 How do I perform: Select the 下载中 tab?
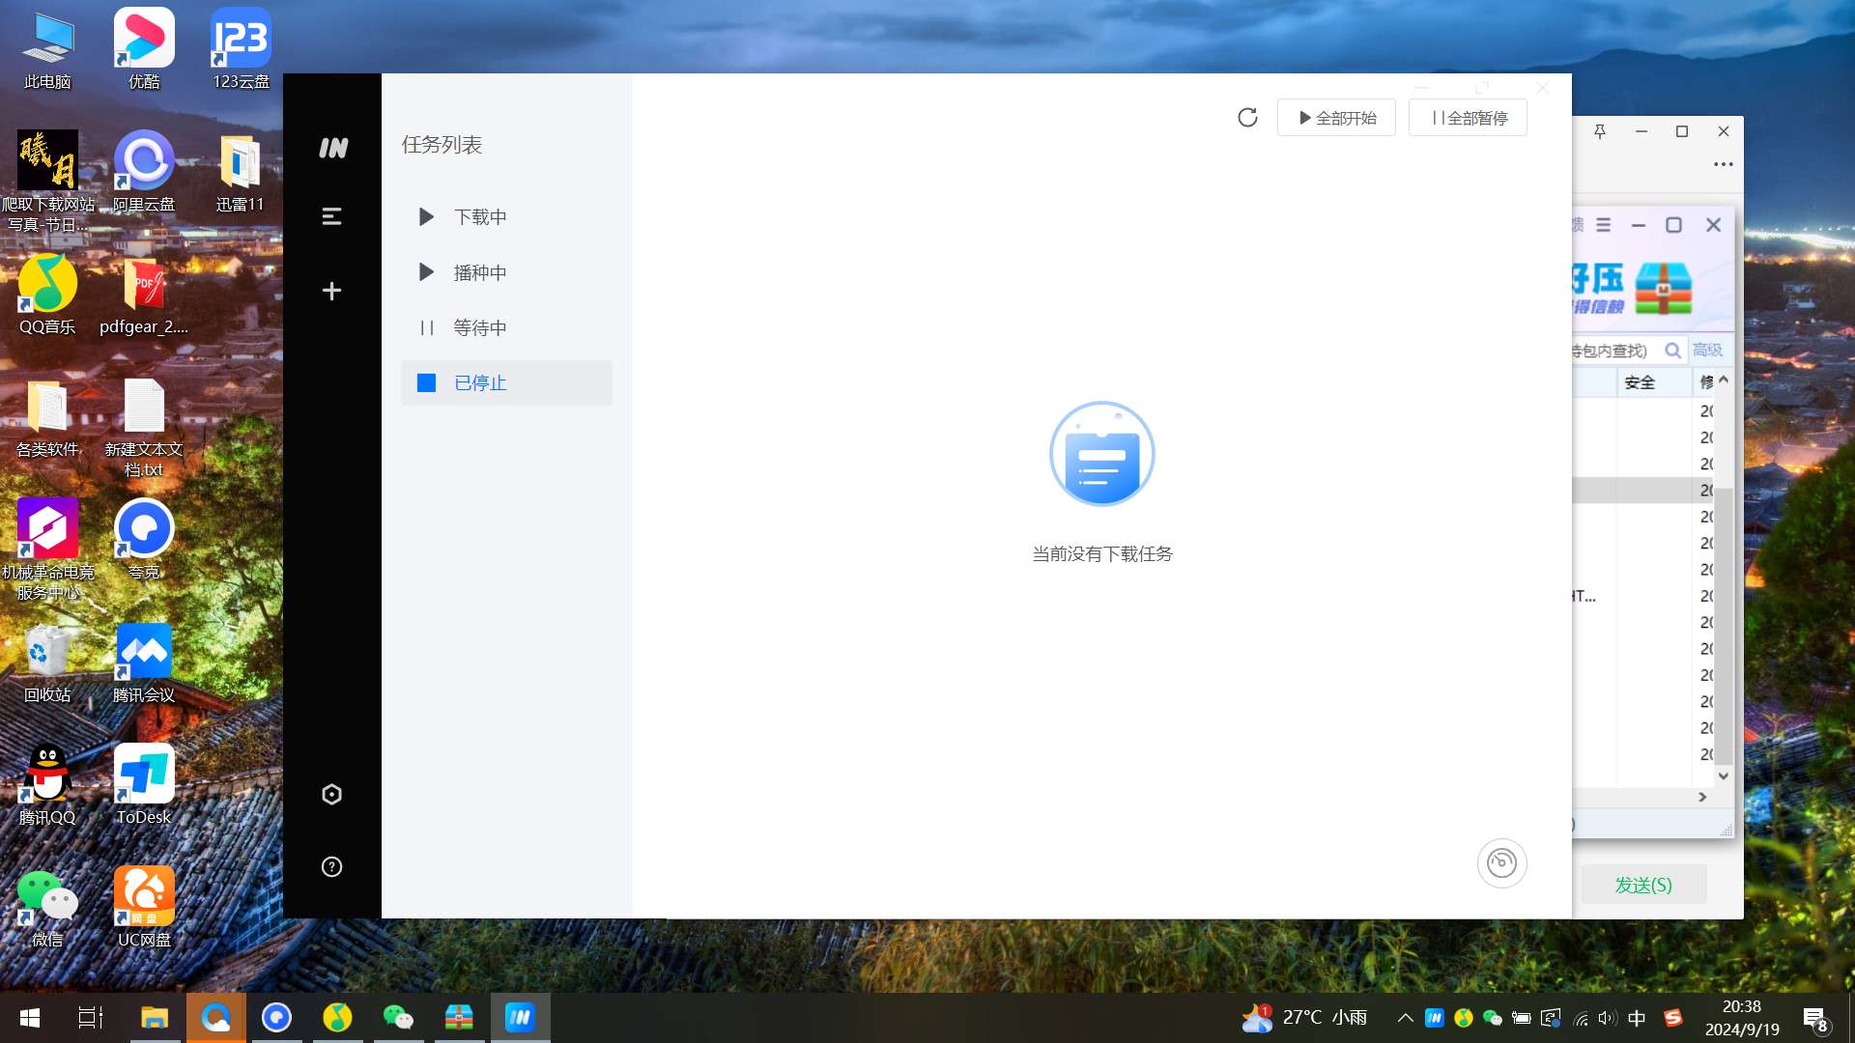pos(506,217)
